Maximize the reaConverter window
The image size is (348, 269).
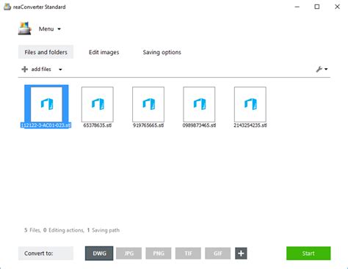pos(317,7)
